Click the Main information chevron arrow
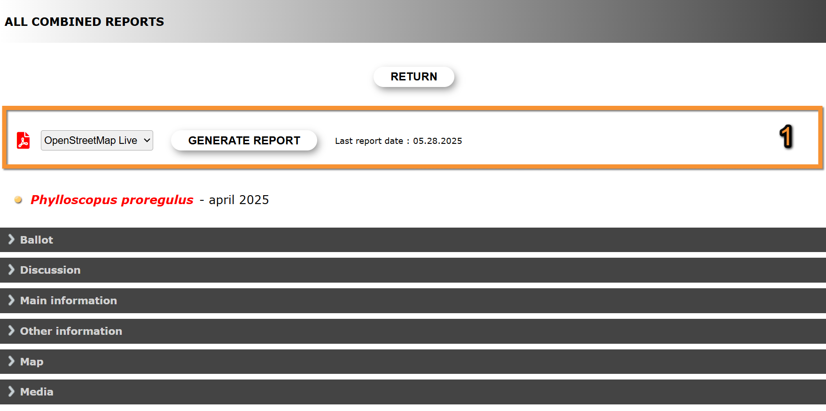 coord(11,300)
